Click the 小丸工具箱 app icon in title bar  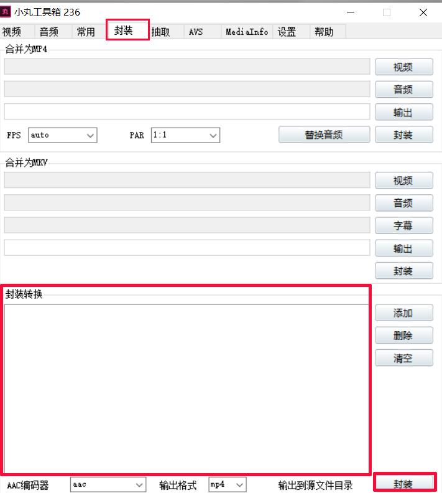pos(6,12)
